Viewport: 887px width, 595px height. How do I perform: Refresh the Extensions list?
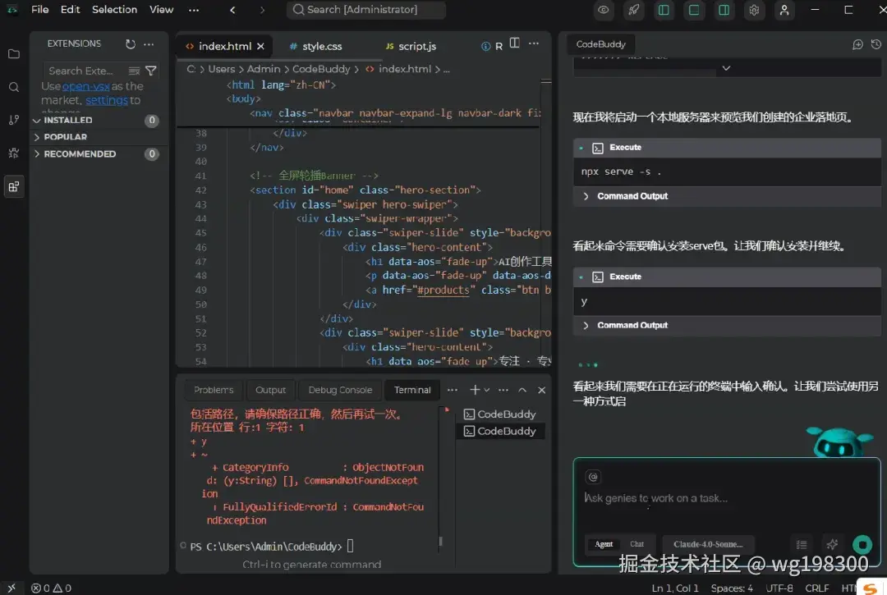click(x=130, y=44)
